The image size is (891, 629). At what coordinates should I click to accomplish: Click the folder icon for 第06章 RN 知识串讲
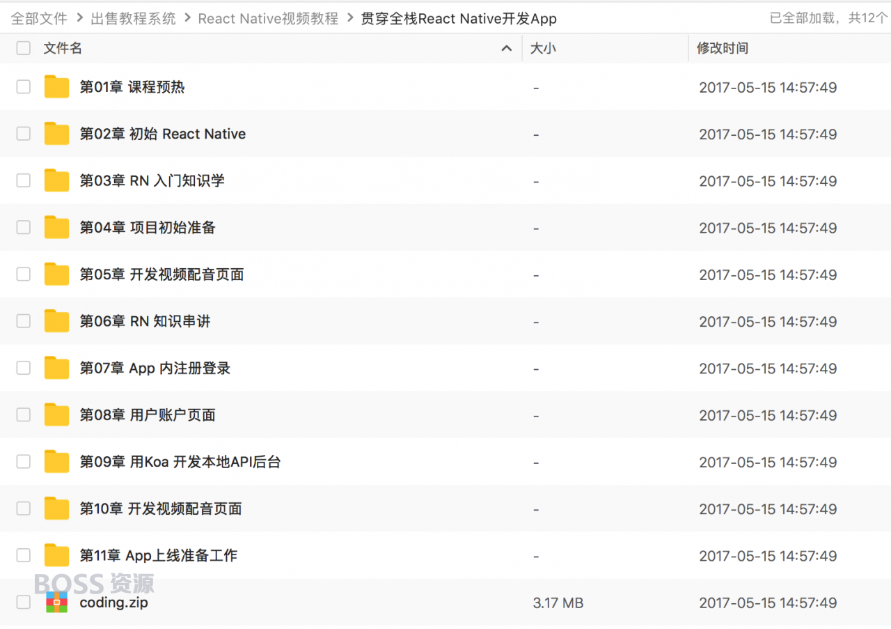pyautogui.click(x=56, y=321)
